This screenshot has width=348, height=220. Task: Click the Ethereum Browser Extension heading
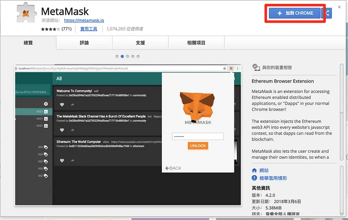pos(283,81)
